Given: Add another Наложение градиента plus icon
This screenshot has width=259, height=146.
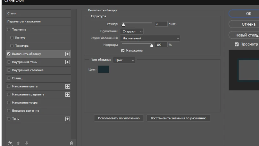Looking at the screenshot, I should pyautogui.click(x=68, y=94).
